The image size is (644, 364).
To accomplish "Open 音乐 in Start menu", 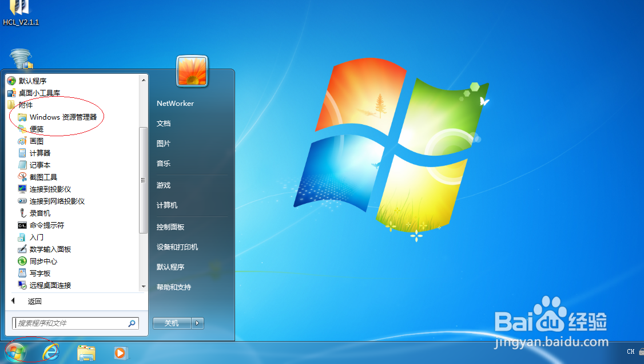I will point(164,164).
